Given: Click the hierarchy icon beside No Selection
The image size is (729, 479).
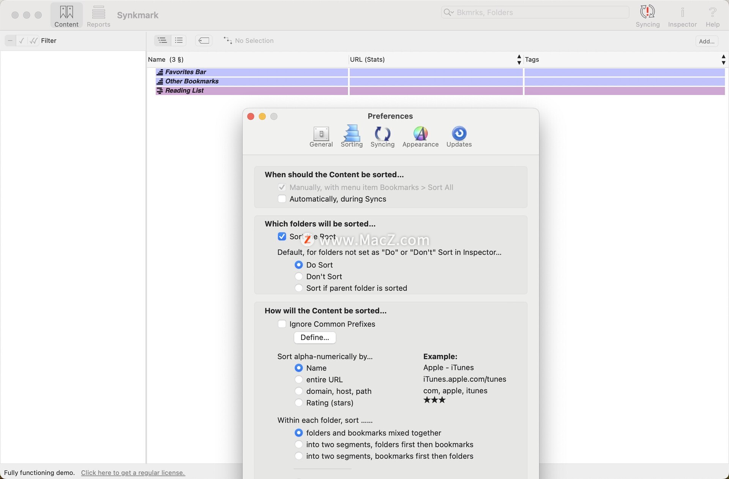Looking at the screenshot, I should click(x=227, y=40).
